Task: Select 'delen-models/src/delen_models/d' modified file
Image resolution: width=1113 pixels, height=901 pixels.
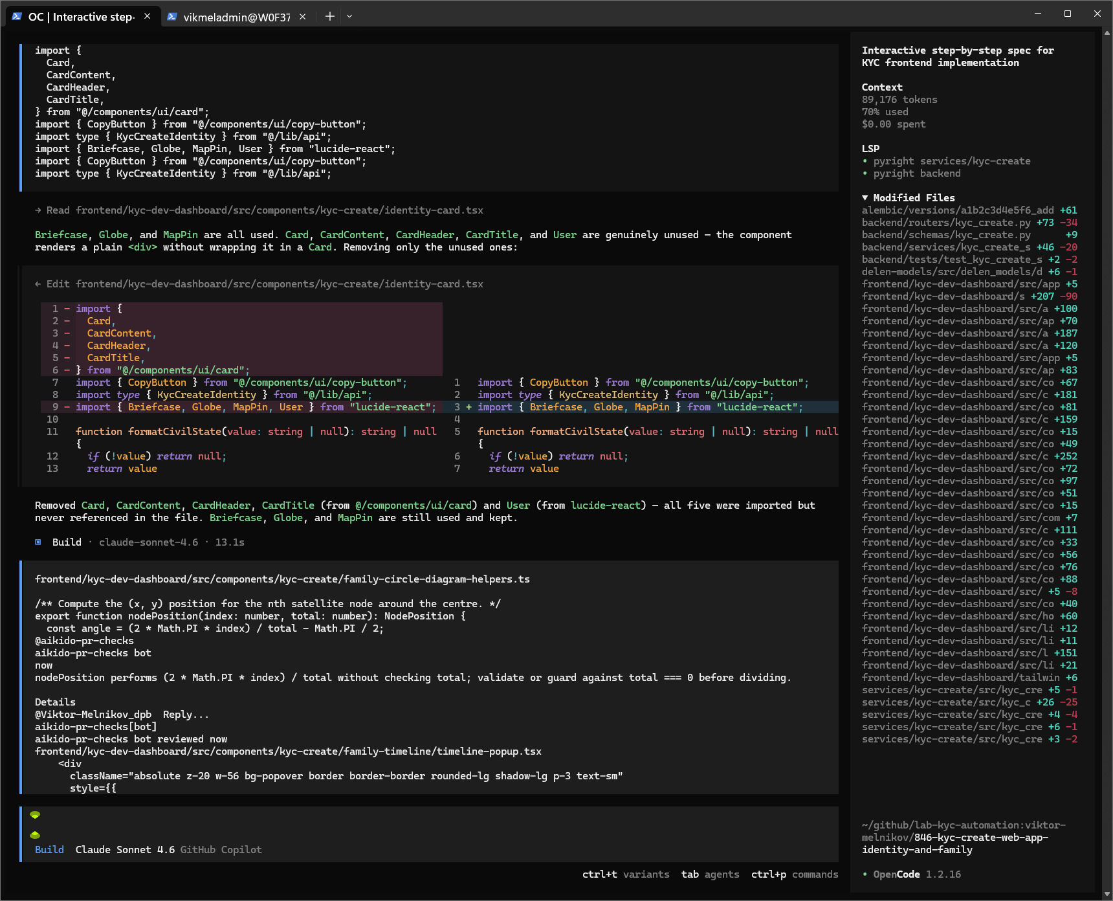Action: [969, 272]
